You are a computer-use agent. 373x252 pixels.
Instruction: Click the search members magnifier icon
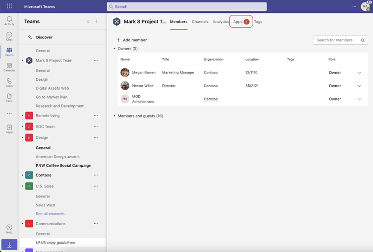363,40
